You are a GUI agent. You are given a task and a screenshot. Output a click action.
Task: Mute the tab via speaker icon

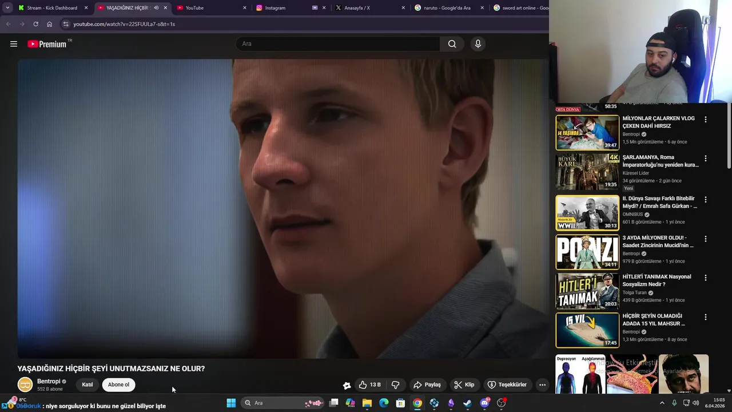pos(156,8)
